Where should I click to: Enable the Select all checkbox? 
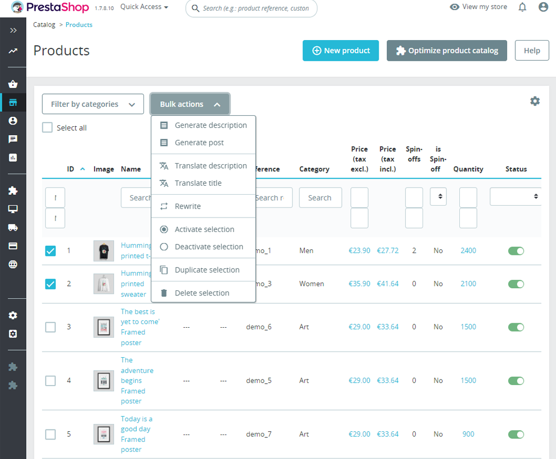coord(47,127)
